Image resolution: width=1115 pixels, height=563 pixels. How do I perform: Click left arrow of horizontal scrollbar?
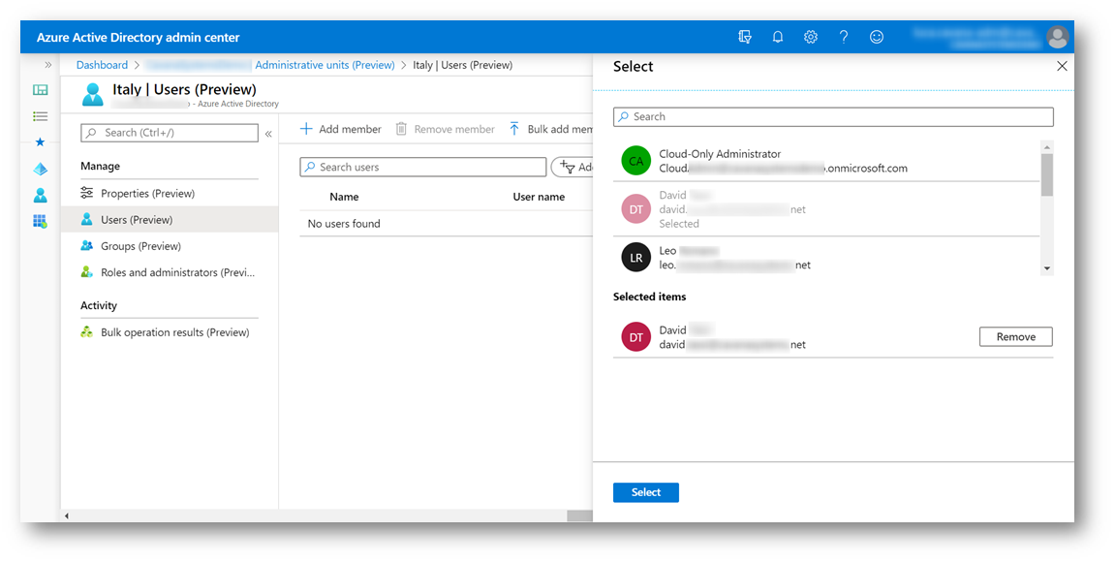pyautogui.click(x=67, y=516)
